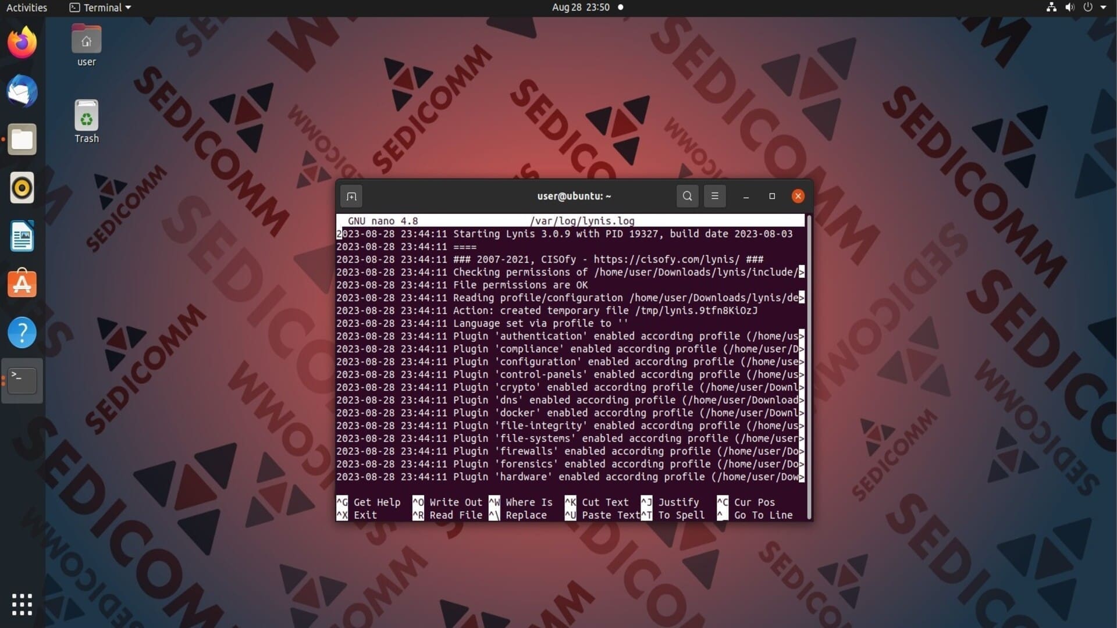Screen dimensions: 1117x628
Task: Open the Help icon in dock
Action: pos(22,333)
